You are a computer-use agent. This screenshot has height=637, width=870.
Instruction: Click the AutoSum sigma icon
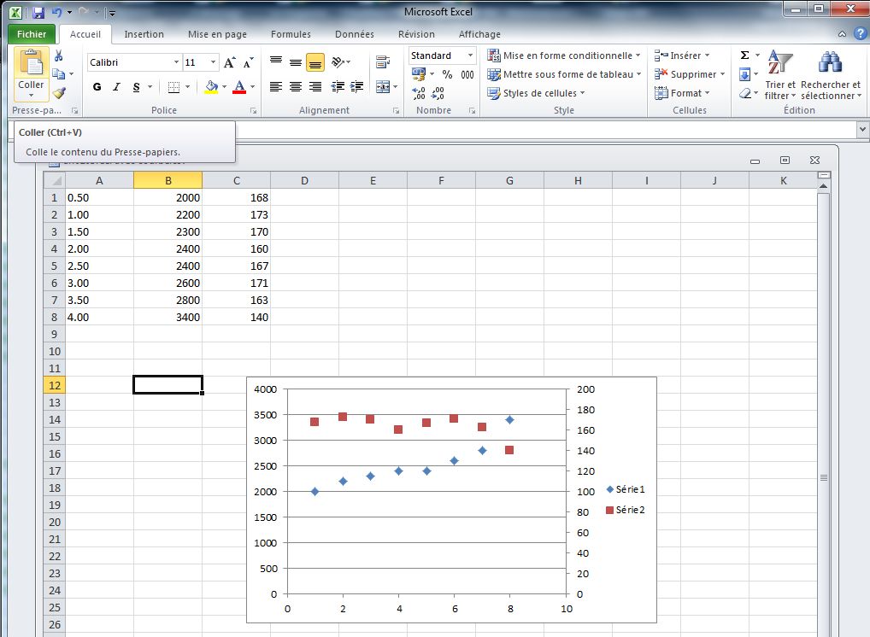pos(744,56)
